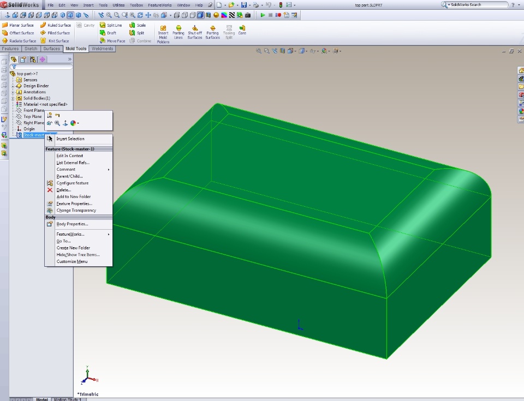Open the DimXpert Manager tab icon
The image size is (524, 401).
click(x=42, y=59)
